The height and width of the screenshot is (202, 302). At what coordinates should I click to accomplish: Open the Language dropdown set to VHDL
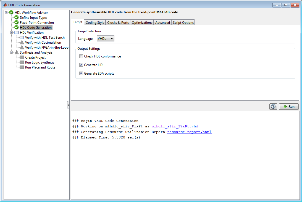[x=105, y=38]
